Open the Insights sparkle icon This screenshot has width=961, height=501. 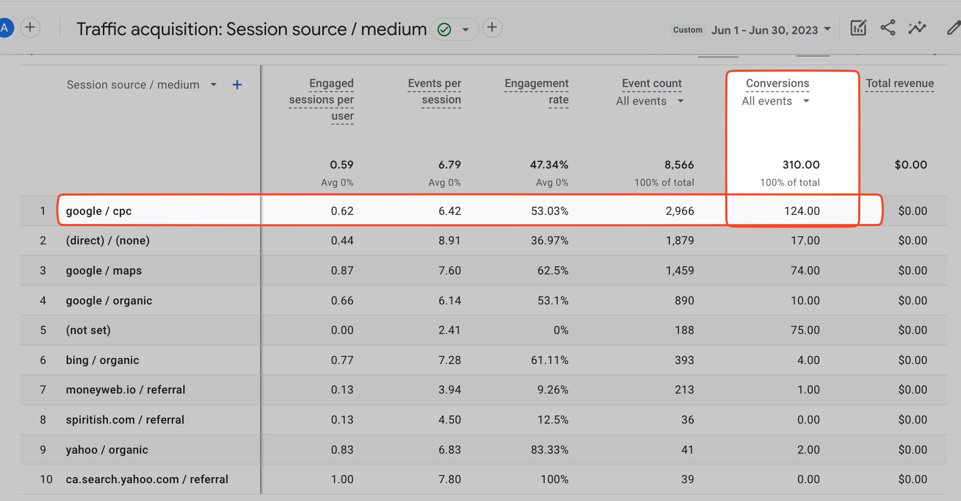(x=917, y=28)
